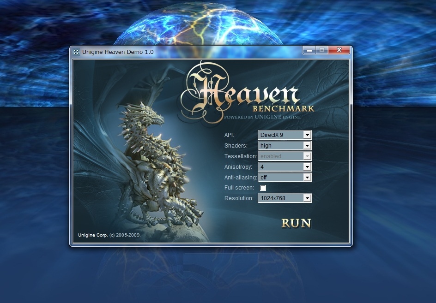Viewport: 436px width, 303px height.
Task: Minimize the Unigine Heaven Demo window
Action: [309, 50]
